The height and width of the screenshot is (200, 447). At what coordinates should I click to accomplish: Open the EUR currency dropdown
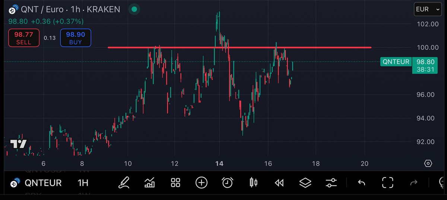click(x=428, y=9)
